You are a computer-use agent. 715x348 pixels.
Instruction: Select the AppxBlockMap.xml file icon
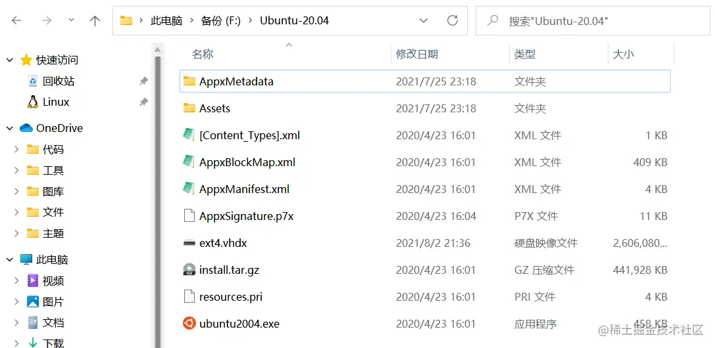[x=189, y=162]
